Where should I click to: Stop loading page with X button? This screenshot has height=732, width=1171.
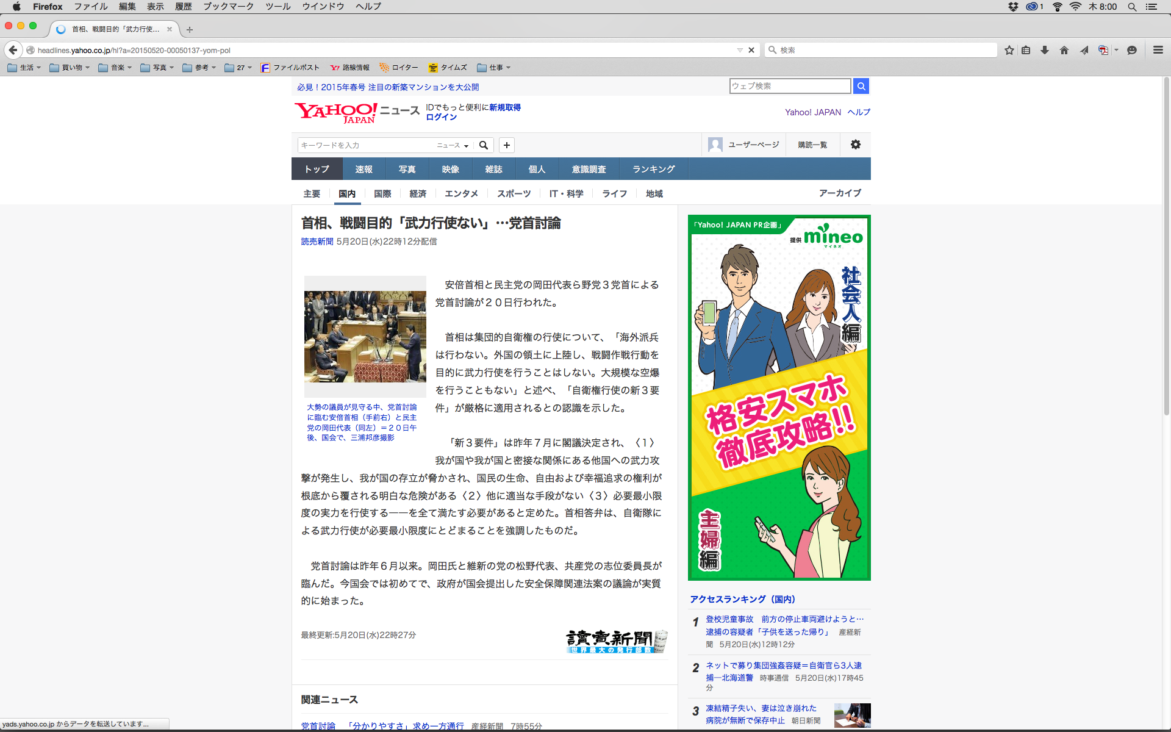pos(751,50)
